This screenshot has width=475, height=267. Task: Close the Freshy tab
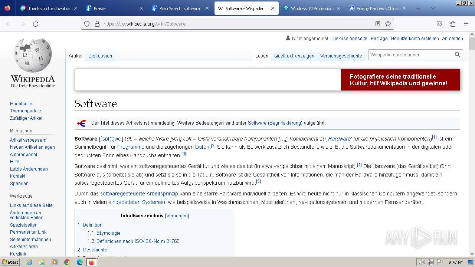pos(141,8)
